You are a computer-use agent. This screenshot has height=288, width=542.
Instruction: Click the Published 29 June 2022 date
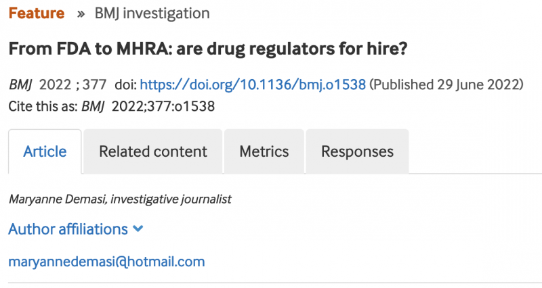point(447,85)
